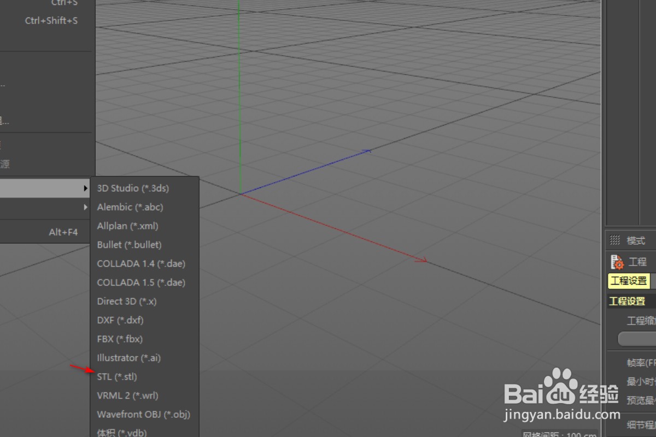Pick Allplan (*.xml) export option

(144, 226)
